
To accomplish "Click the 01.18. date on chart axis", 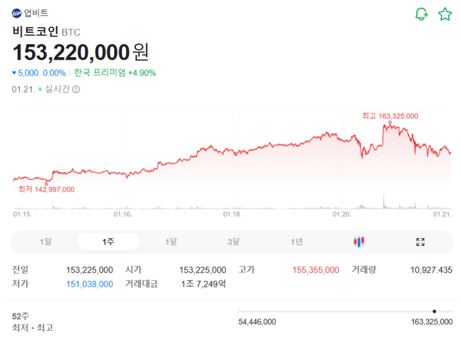I will (x=232, y=215).
